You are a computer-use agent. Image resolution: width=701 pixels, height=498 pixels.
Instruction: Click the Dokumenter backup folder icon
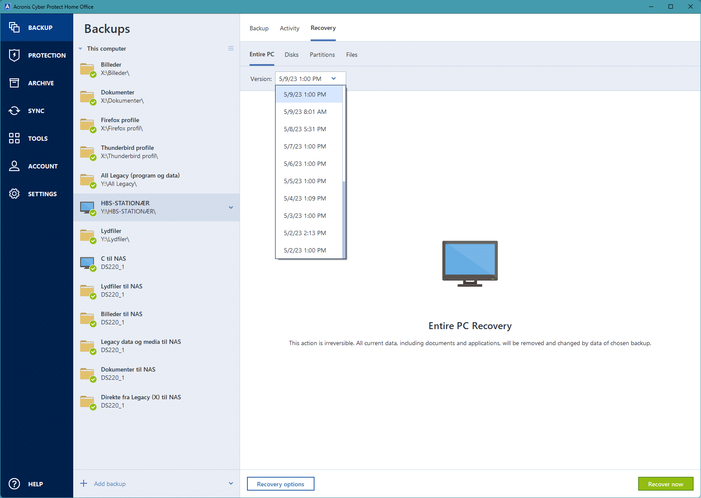pos(88,97)
